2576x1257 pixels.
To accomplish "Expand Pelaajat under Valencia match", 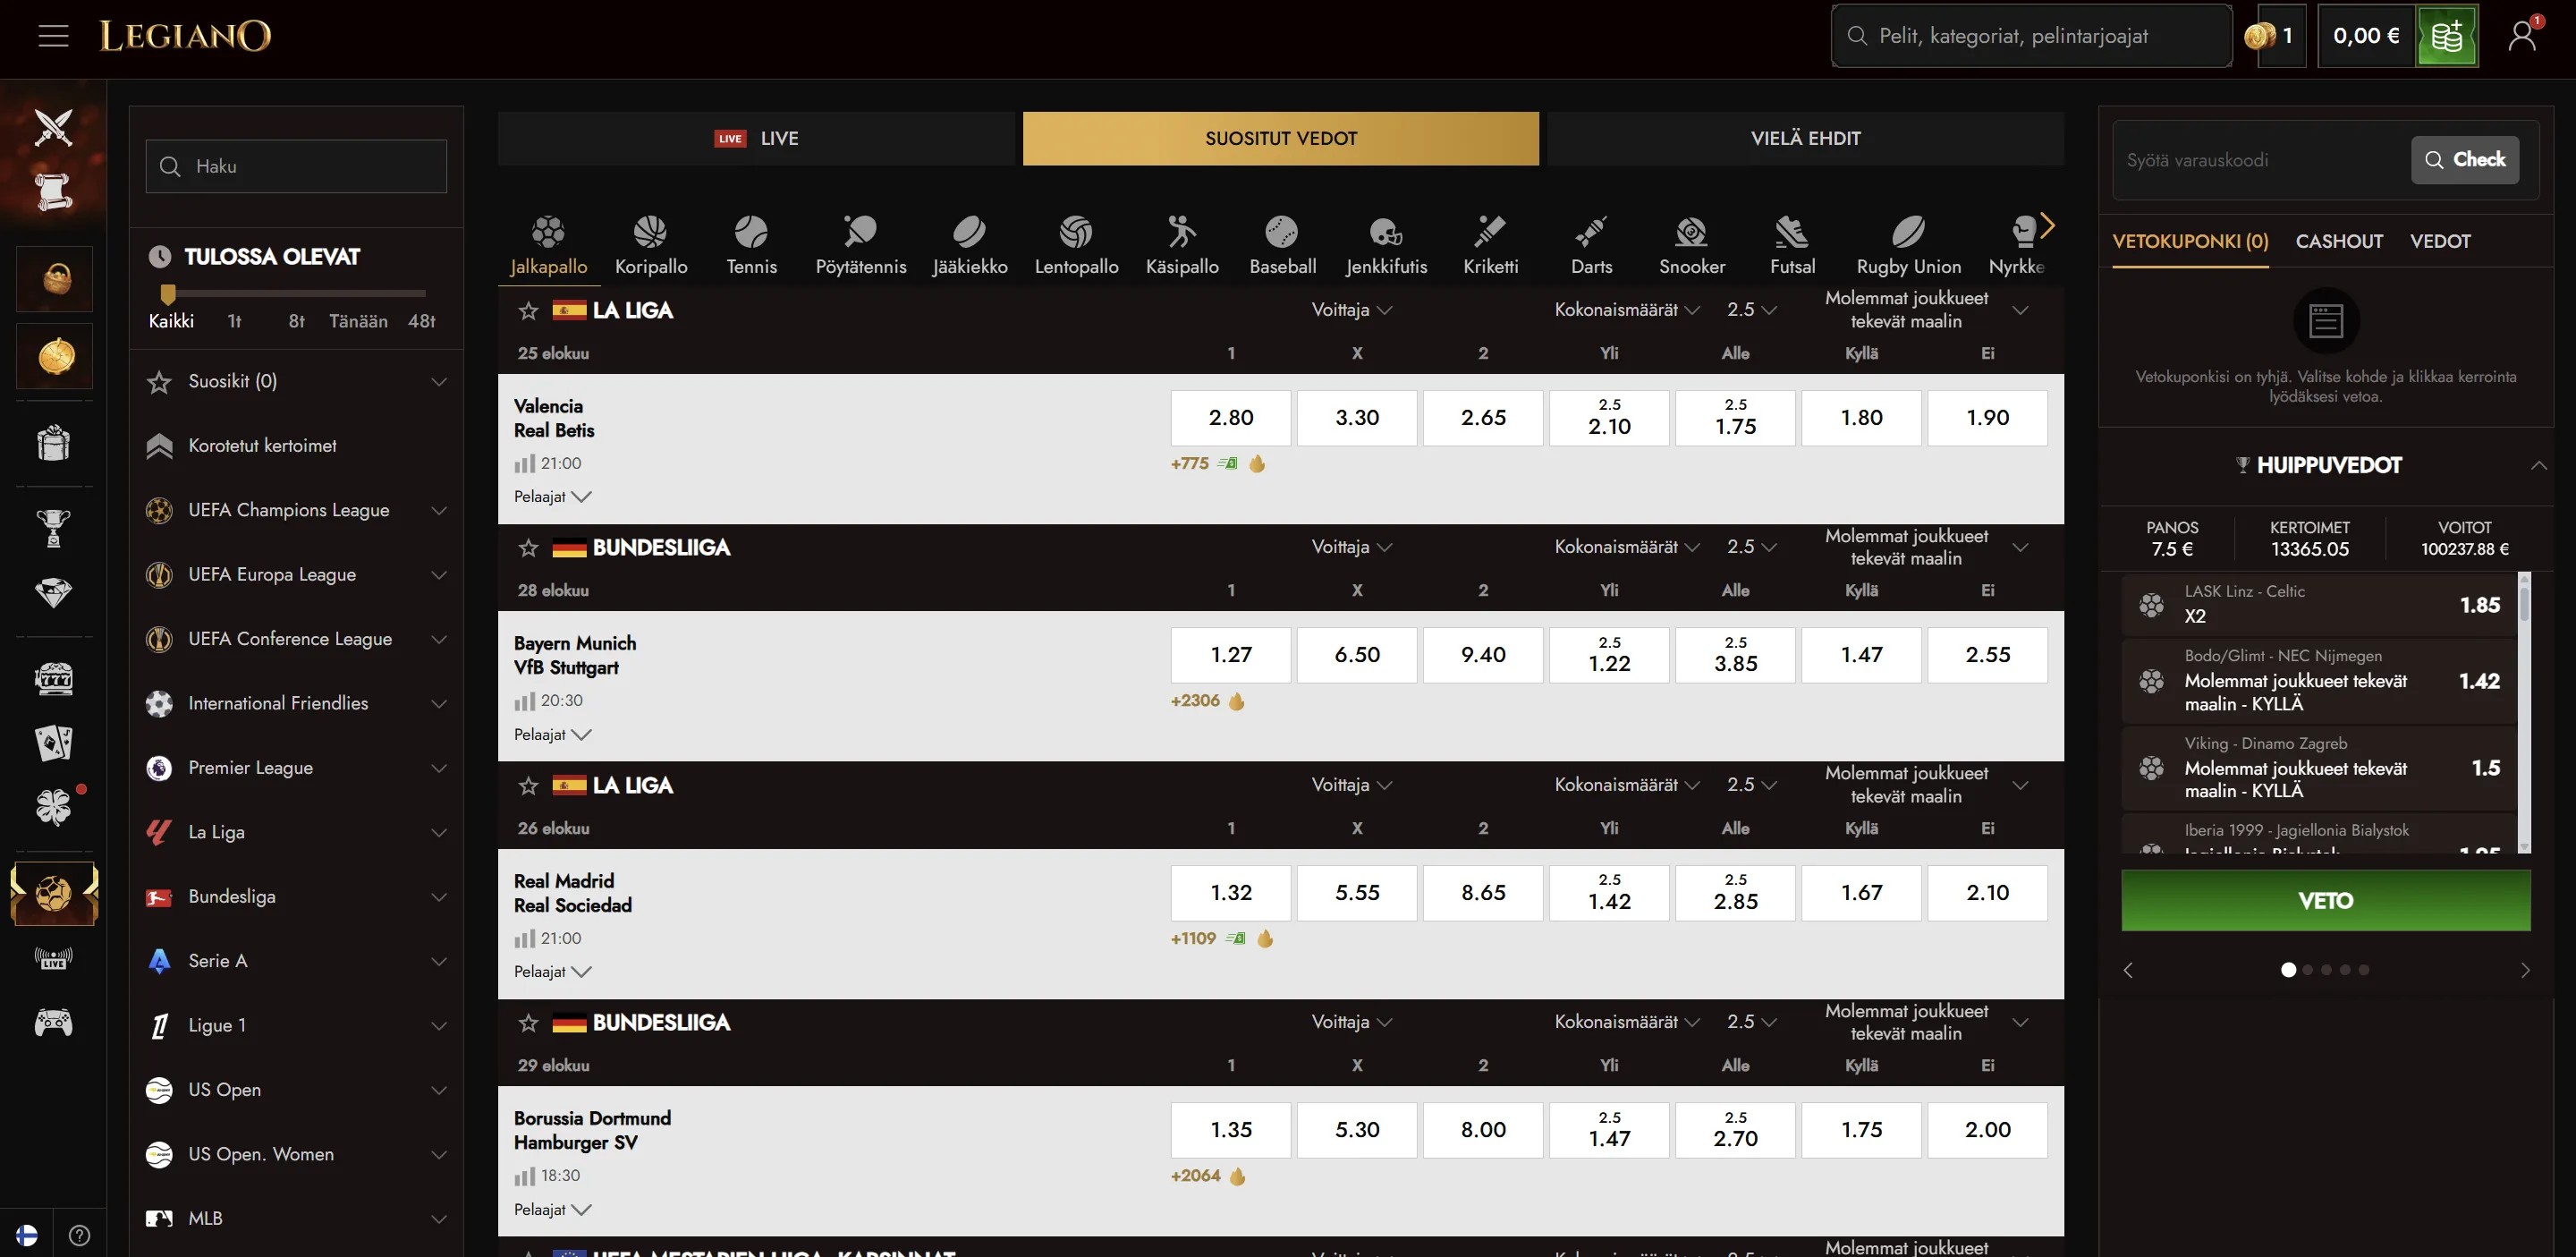I will pos(552,497).
